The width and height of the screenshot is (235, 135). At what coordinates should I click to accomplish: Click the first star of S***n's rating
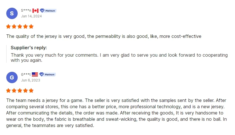point(9,26)
